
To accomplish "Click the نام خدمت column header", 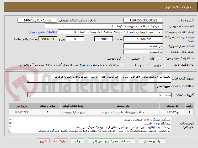I will [123, 106].
